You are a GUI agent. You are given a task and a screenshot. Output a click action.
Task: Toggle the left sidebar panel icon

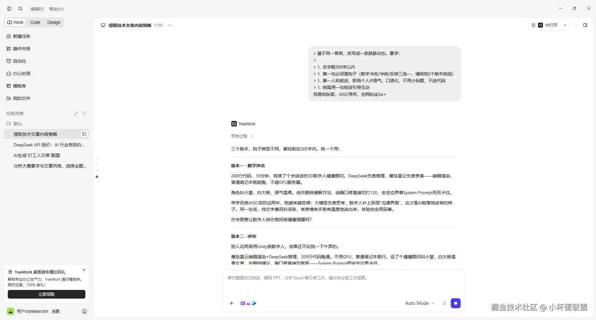tap(9, 9)
